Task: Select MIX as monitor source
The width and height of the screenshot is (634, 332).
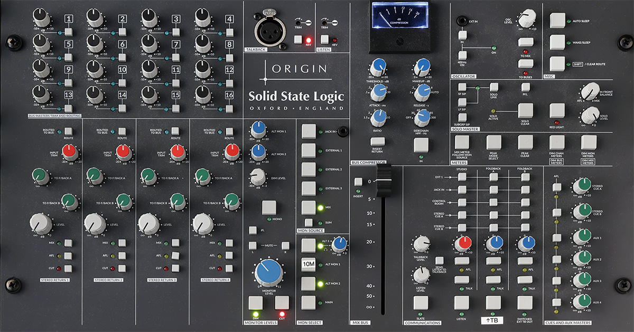Action: point(308,207)
